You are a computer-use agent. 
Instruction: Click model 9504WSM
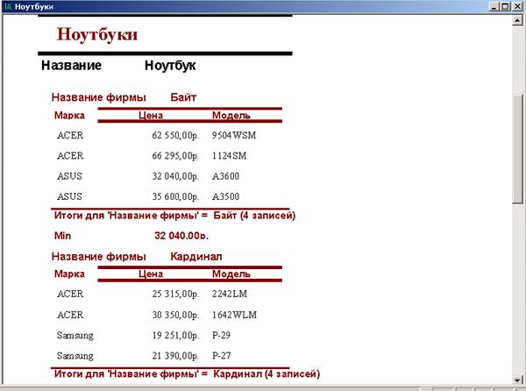pos(234,135)
